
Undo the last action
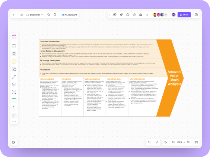tap(149, 142)
